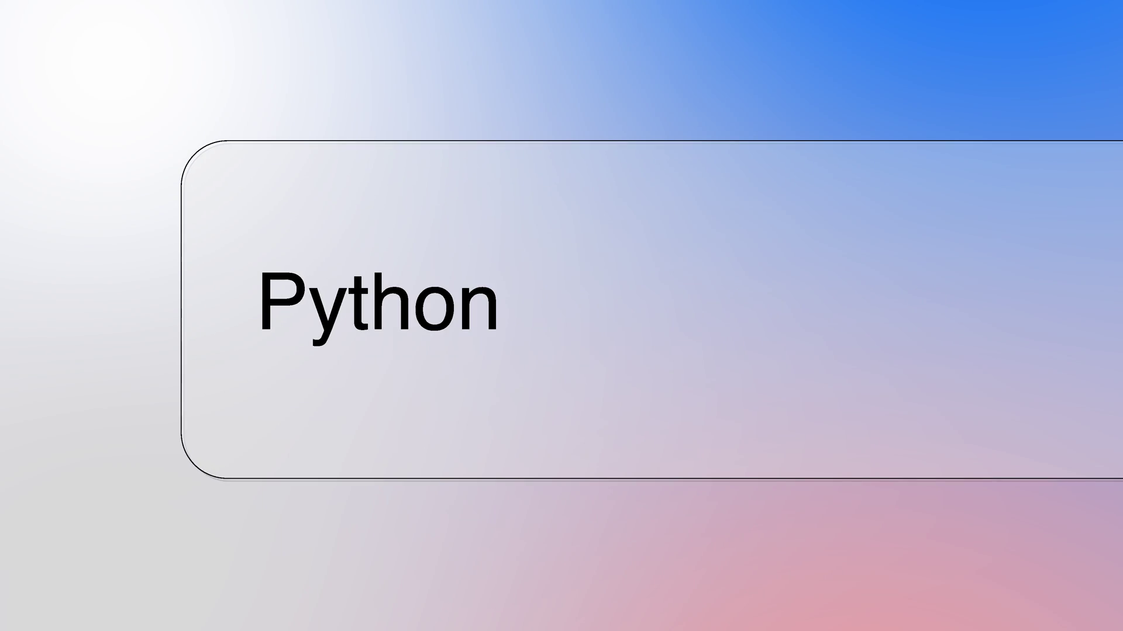Click the left border line of the card
This screenshot has height=631, width=1123.
[181, 310]
